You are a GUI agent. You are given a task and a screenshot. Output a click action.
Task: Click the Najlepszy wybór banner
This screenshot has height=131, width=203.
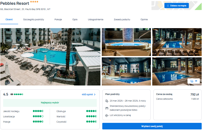50,103
